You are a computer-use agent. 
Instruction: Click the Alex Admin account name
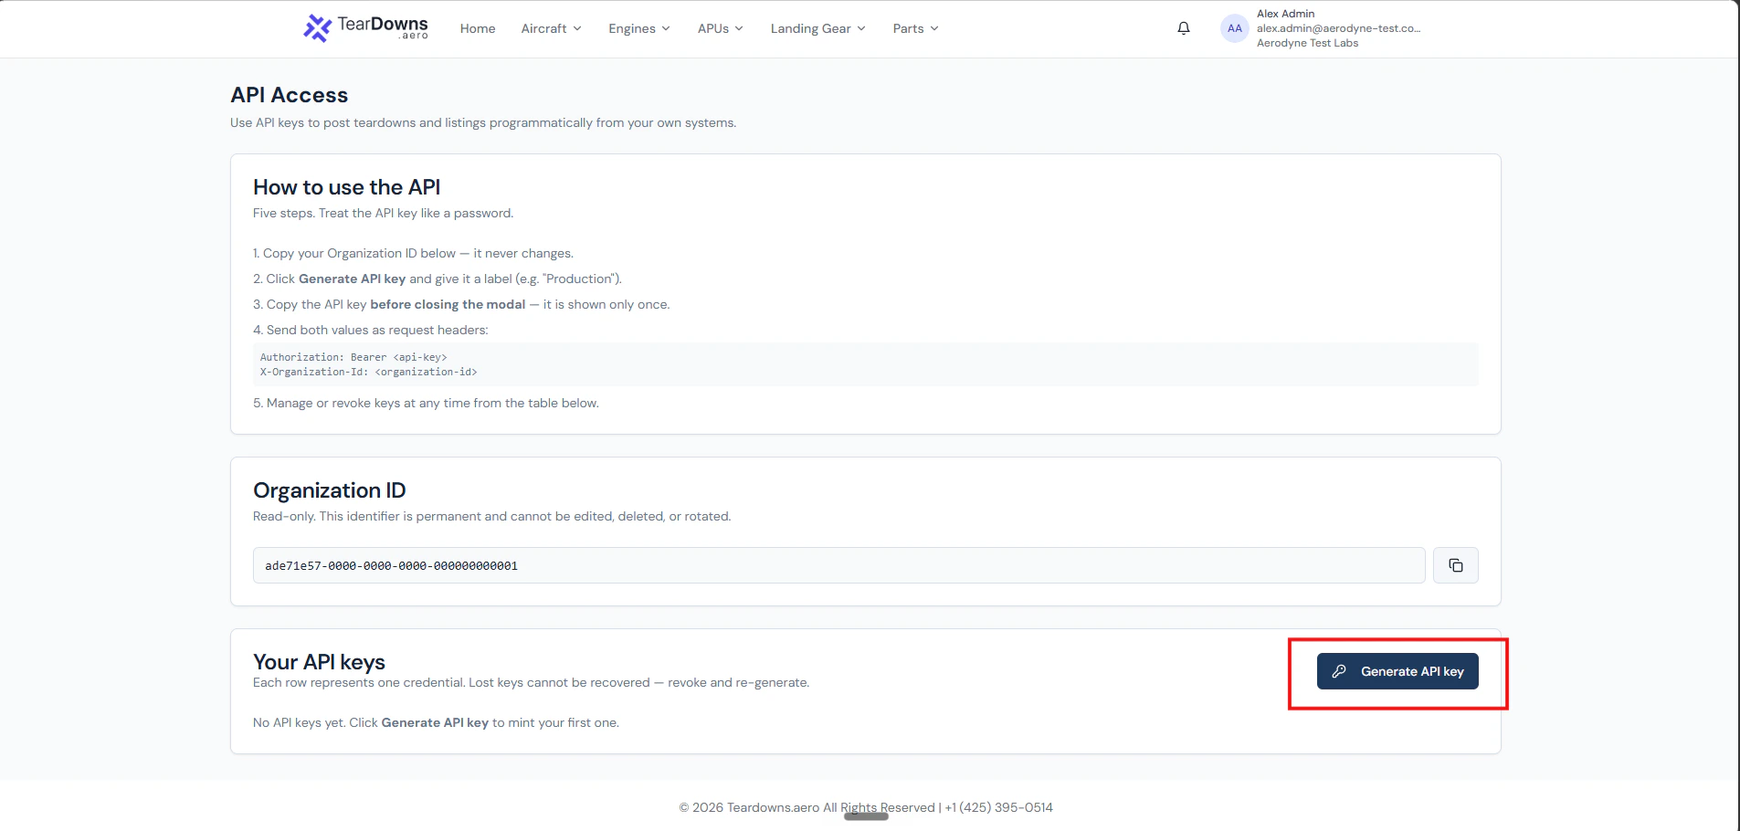tap(1285, 14)
